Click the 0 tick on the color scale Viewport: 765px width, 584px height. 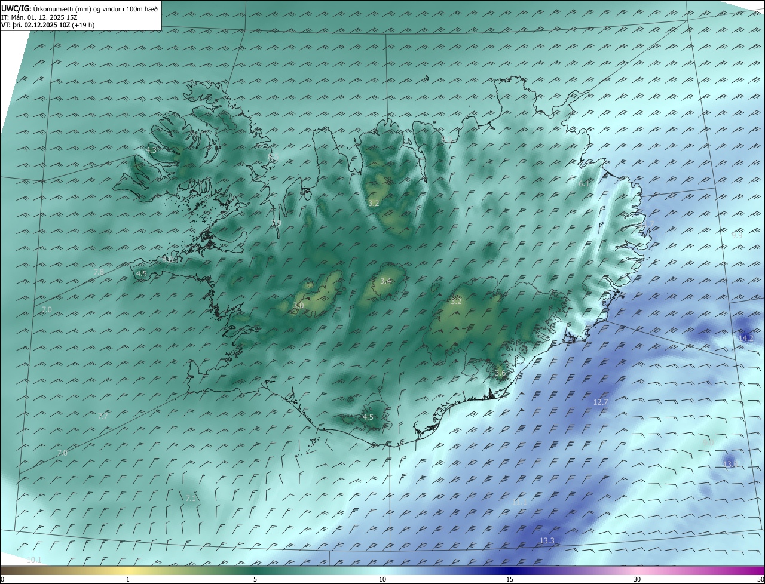point(2,579)
